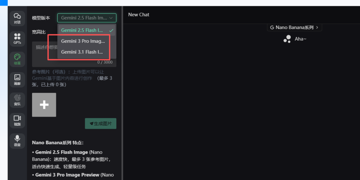Switch to the 音乐 music section
Viewport: 360px width, 180px height.
tap(17, 100)
